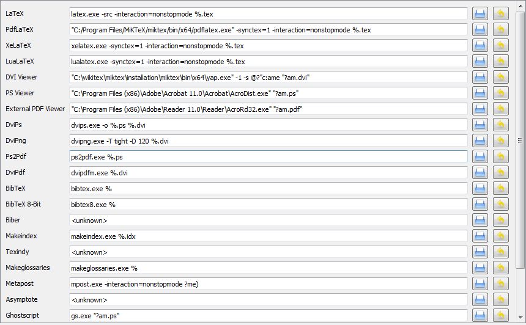This screenshot has width=526, height=325.
Task: Browse for the PdfLaTeX executable
Action: (480, 29)
